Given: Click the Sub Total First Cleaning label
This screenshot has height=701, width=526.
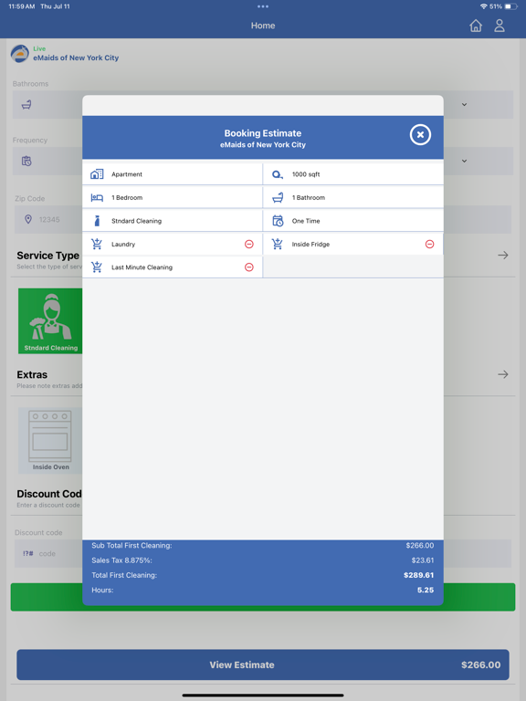Looking at the screenshot, I should click(131, 546).
